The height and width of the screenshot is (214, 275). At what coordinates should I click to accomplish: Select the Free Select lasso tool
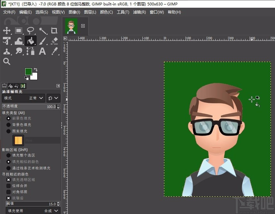tap(30, 31)
